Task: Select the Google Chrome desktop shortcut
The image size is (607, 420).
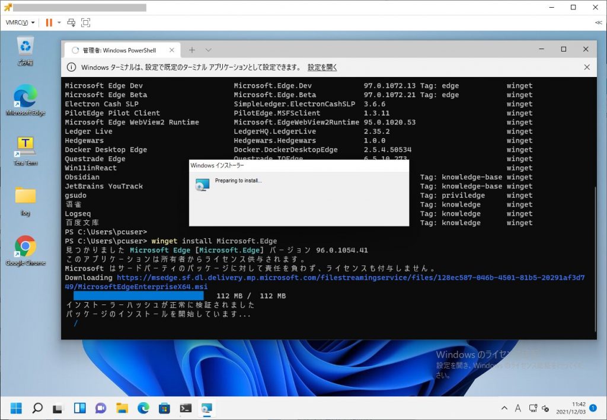Action: 25,251
